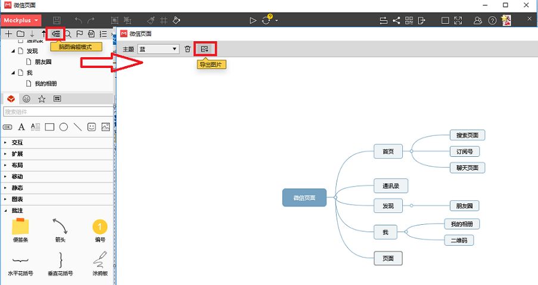Click the numbered list icon in panel
Viewport: 538px width, 285px height.
103,33
